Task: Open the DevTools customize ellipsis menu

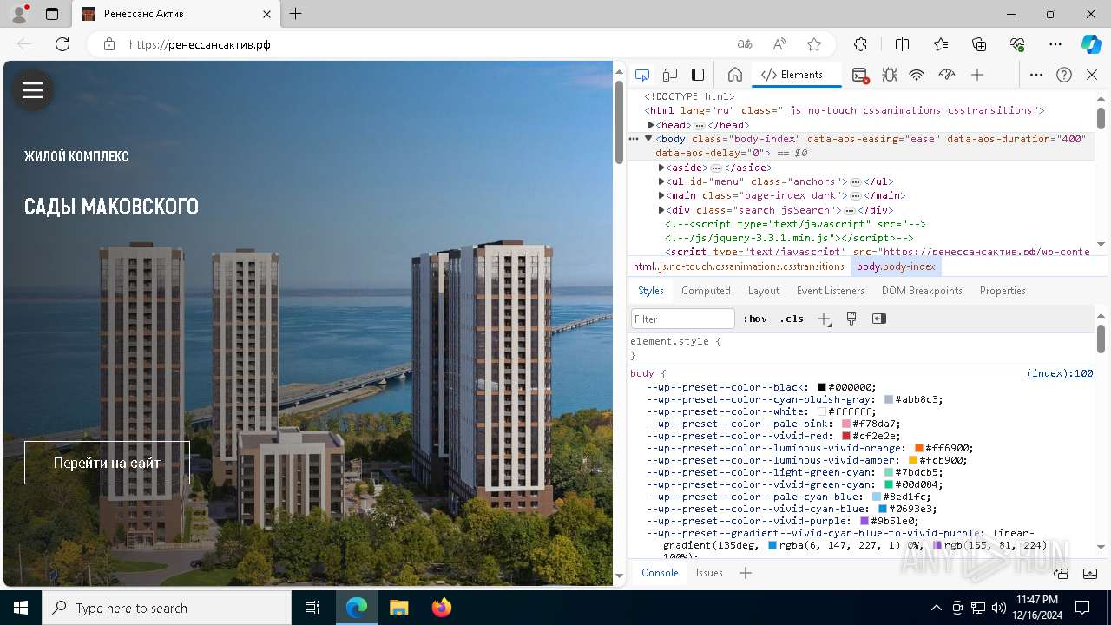Action: [x=1036, y=75]
